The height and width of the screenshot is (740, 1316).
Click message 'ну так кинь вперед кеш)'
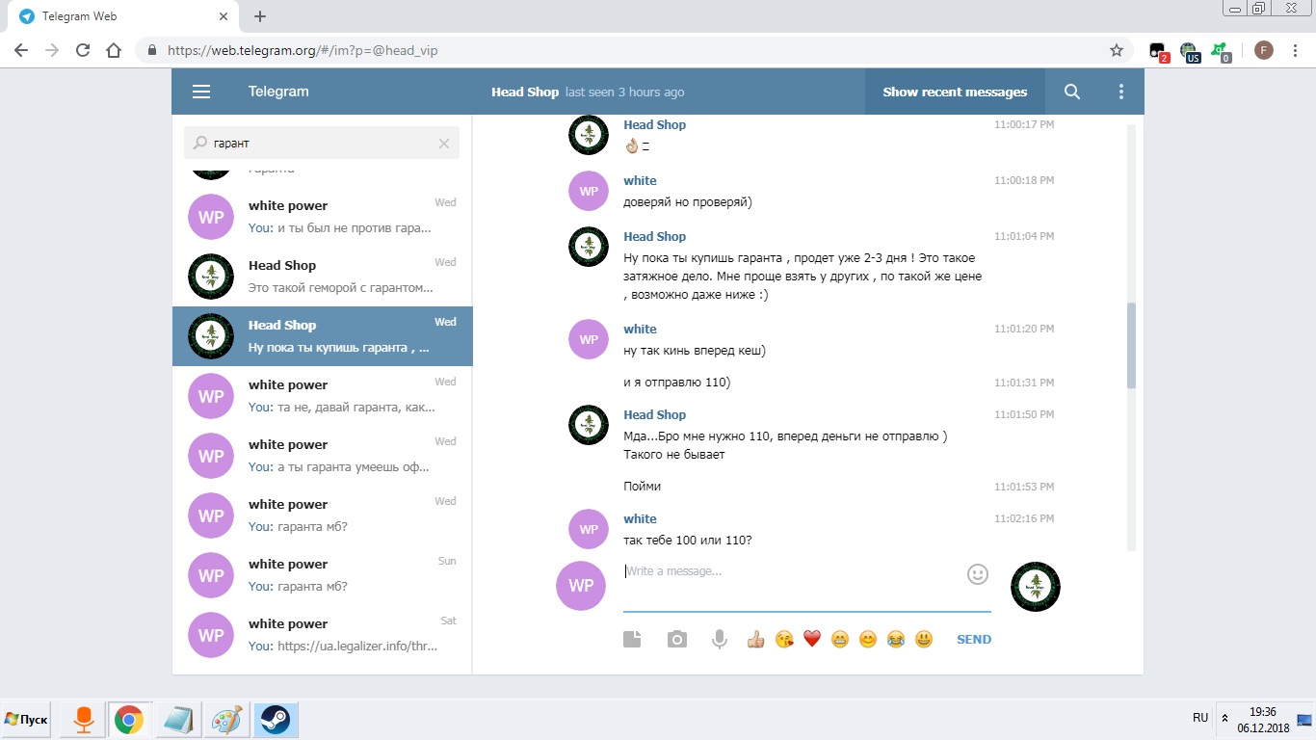(x=695, y=351)
